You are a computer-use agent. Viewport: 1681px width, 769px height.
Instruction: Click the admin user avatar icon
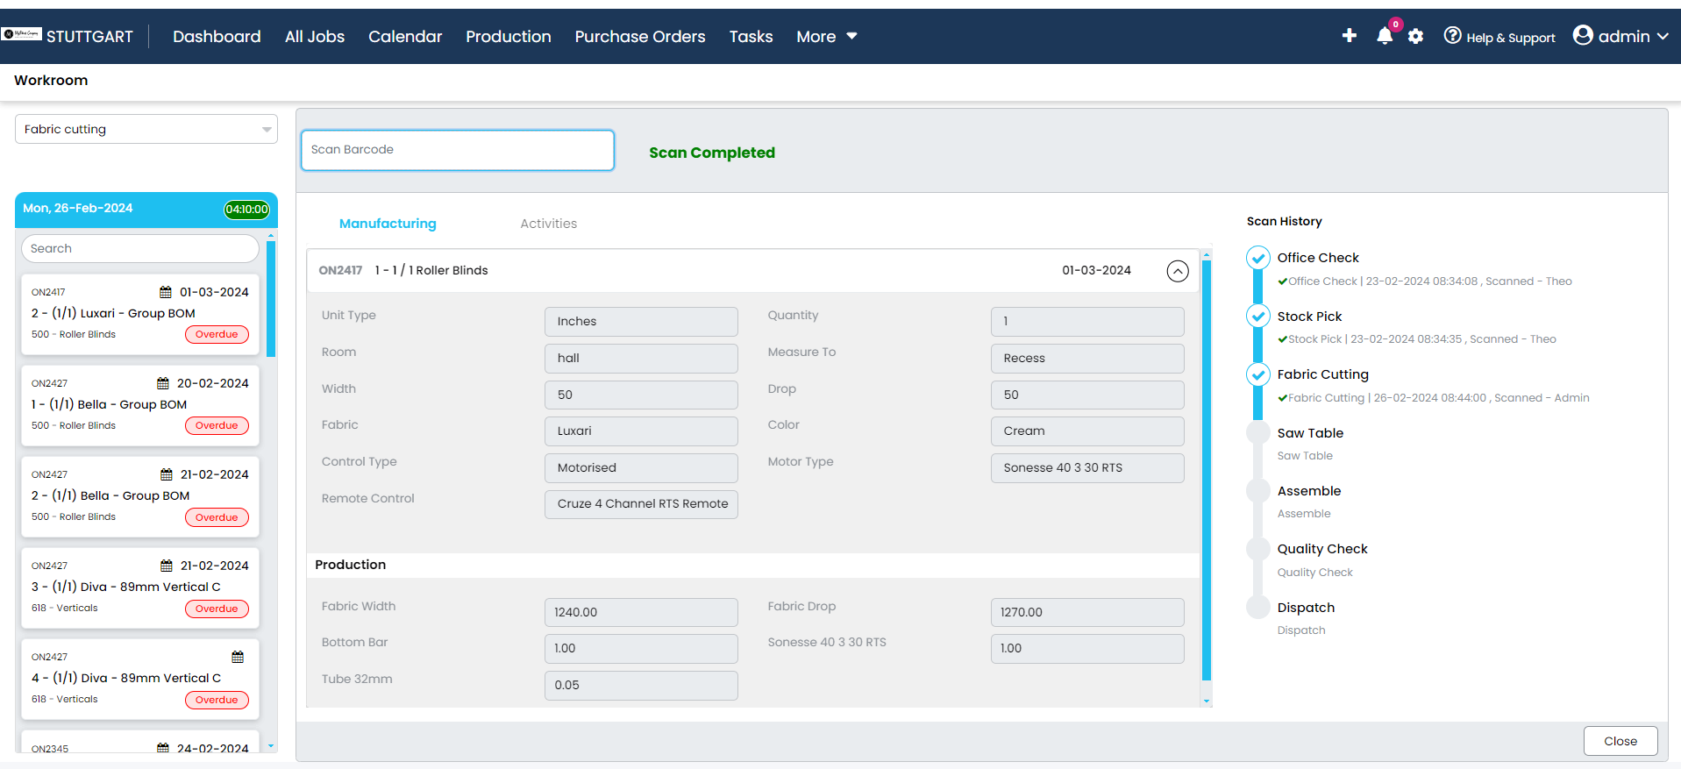tap(1582, 35)
